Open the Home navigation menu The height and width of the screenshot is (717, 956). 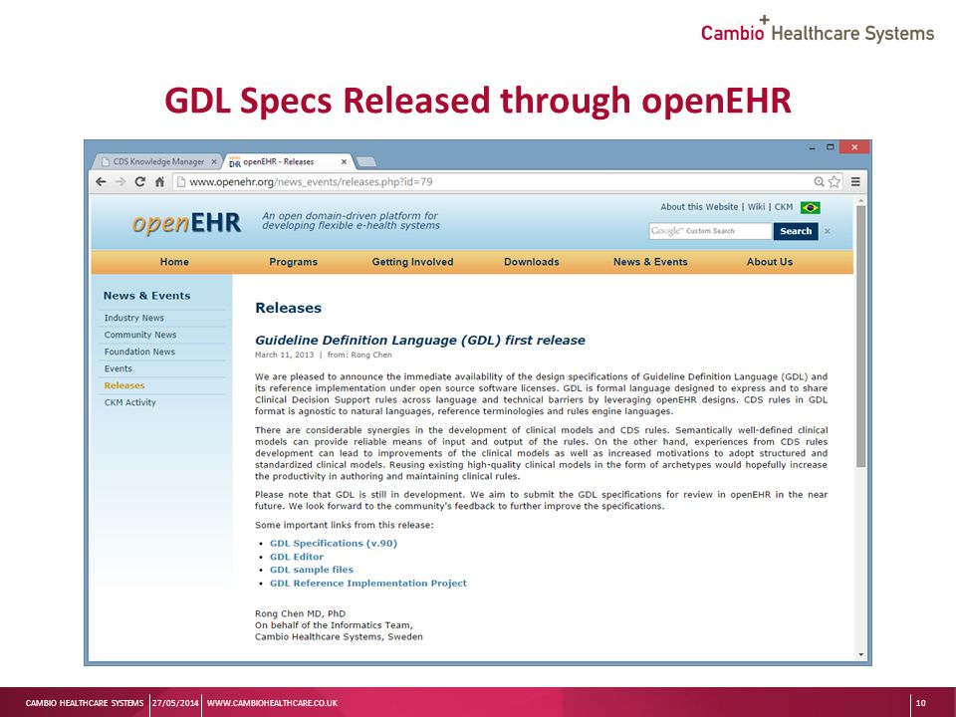pos(174,262)
